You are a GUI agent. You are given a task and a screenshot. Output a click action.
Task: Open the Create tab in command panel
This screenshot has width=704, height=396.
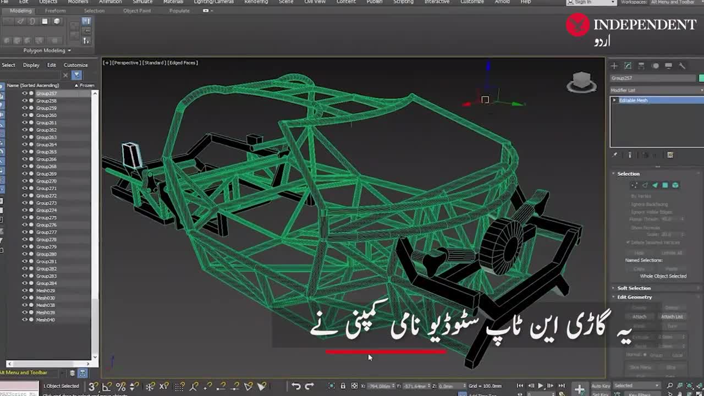point(614,65)
